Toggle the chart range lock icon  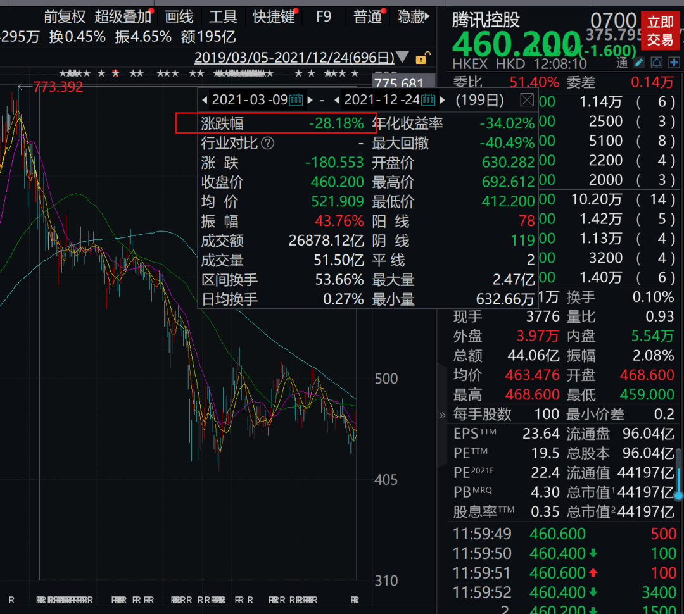click(422, 58)
